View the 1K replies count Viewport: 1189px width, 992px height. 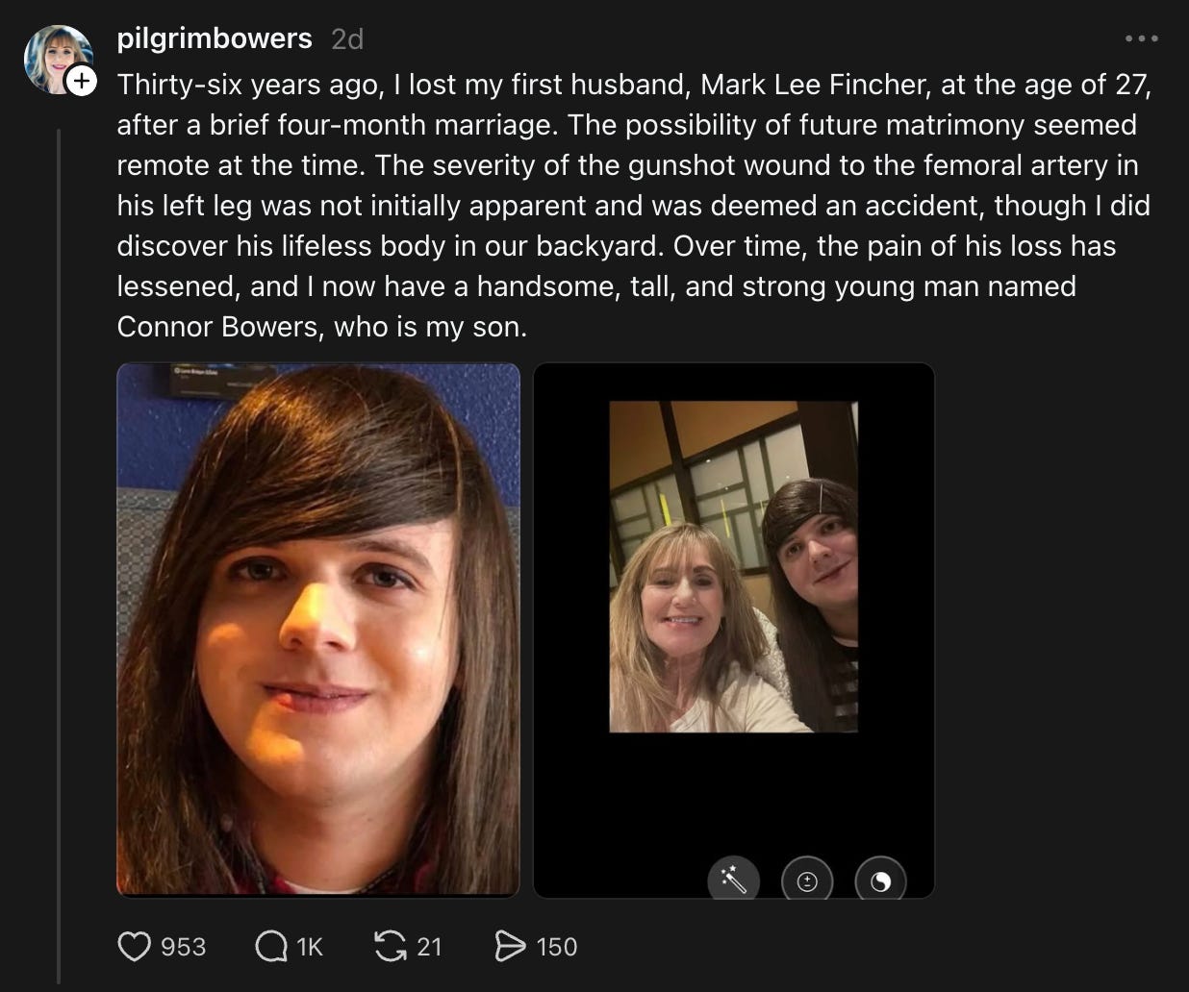coord(310,947)
